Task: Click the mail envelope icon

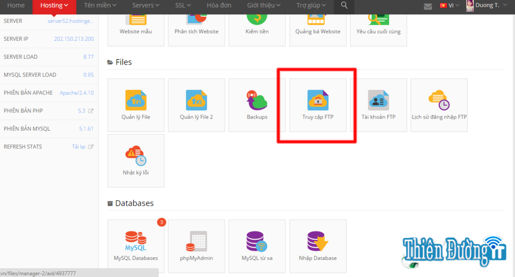Action: pos(428,6)
